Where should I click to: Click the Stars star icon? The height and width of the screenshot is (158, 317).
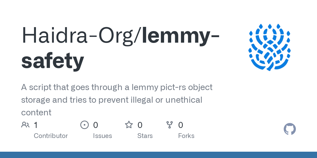coord(129,125)
